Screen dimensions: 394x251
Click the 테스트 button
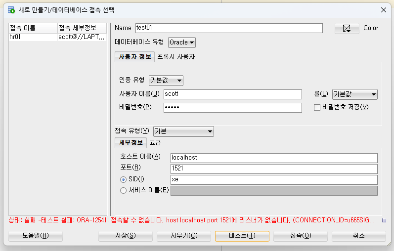click(x=242, y=236)
